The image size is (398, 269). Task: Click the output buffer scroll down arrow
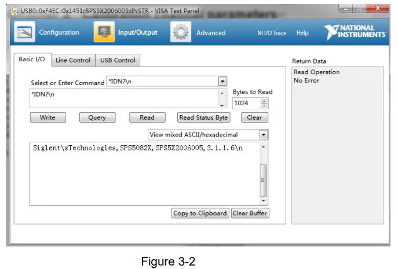coord(264,201)
